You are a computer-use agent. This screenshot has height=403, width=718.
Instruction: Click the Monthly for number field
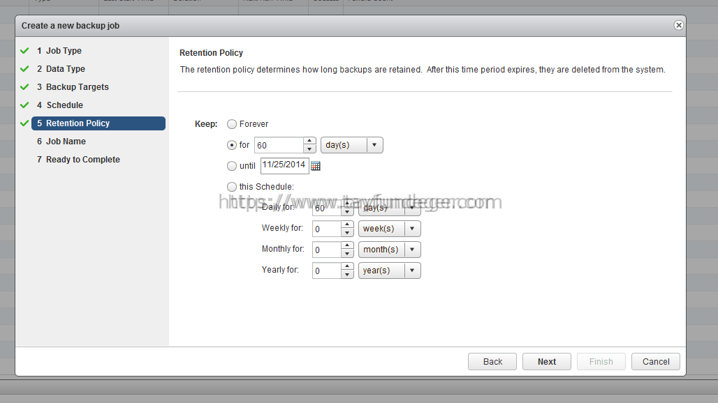click(x=326, y=250)
